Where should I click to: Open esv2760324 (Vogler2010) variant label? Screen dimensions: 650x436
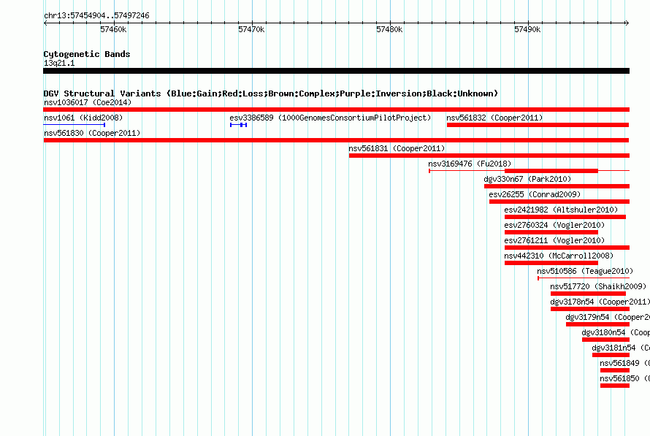click(554, 225)
